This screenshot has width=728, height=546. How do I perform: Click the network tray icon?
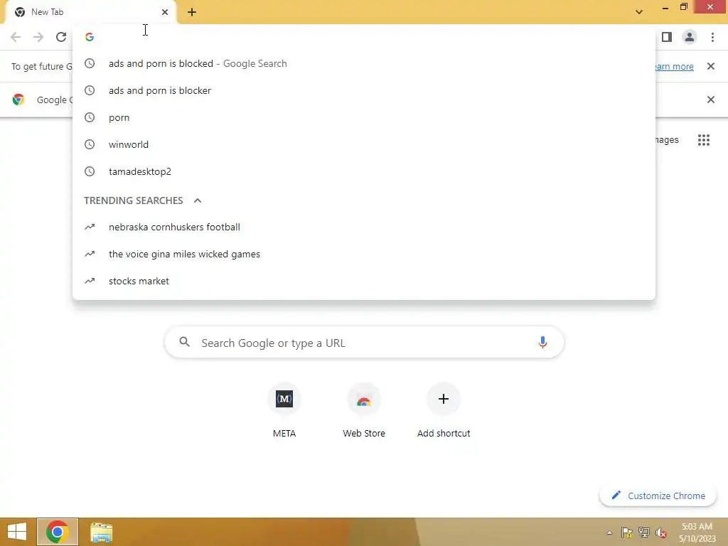click(644, 532)
